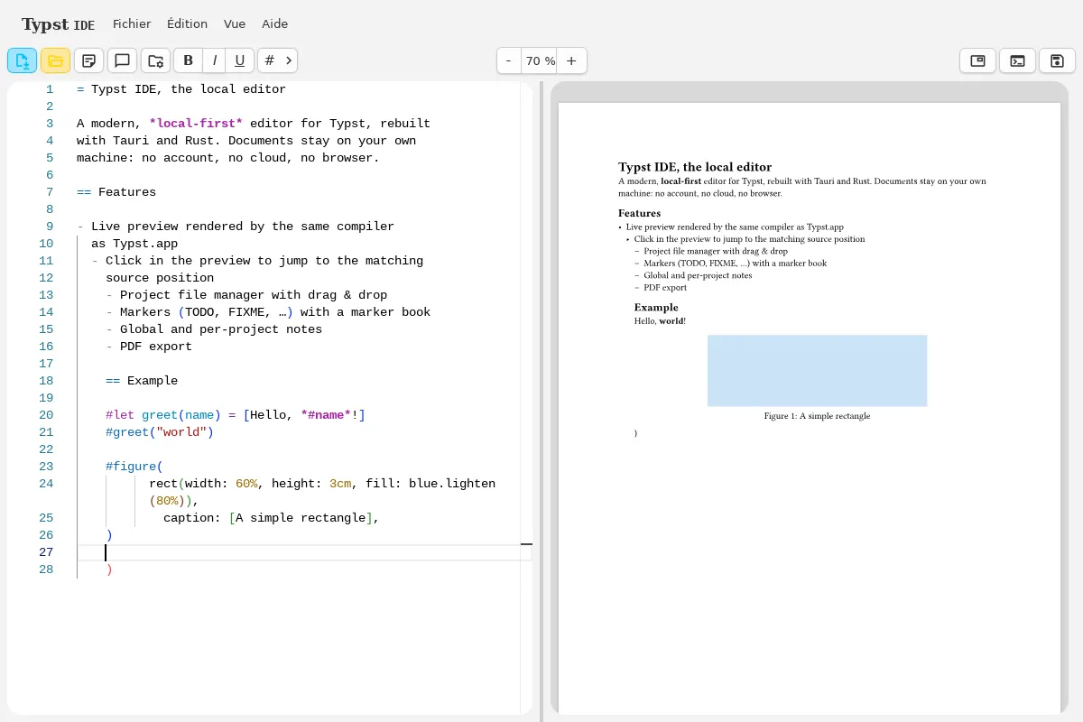Click the blue rectangle in the preview
This screenshot has width=1083, height=722.
click(817, 371)
